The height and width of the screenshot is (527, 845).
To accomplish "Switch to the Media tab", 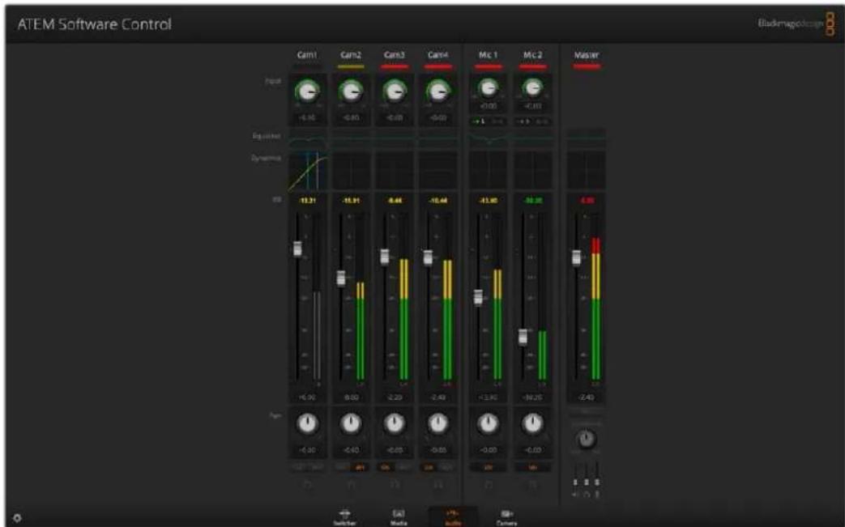I will tap(399, 517).
